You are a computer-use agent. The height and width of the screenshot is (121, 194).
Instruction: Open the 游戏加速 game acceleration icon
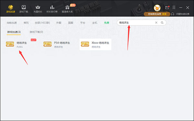tap(11, 7)
